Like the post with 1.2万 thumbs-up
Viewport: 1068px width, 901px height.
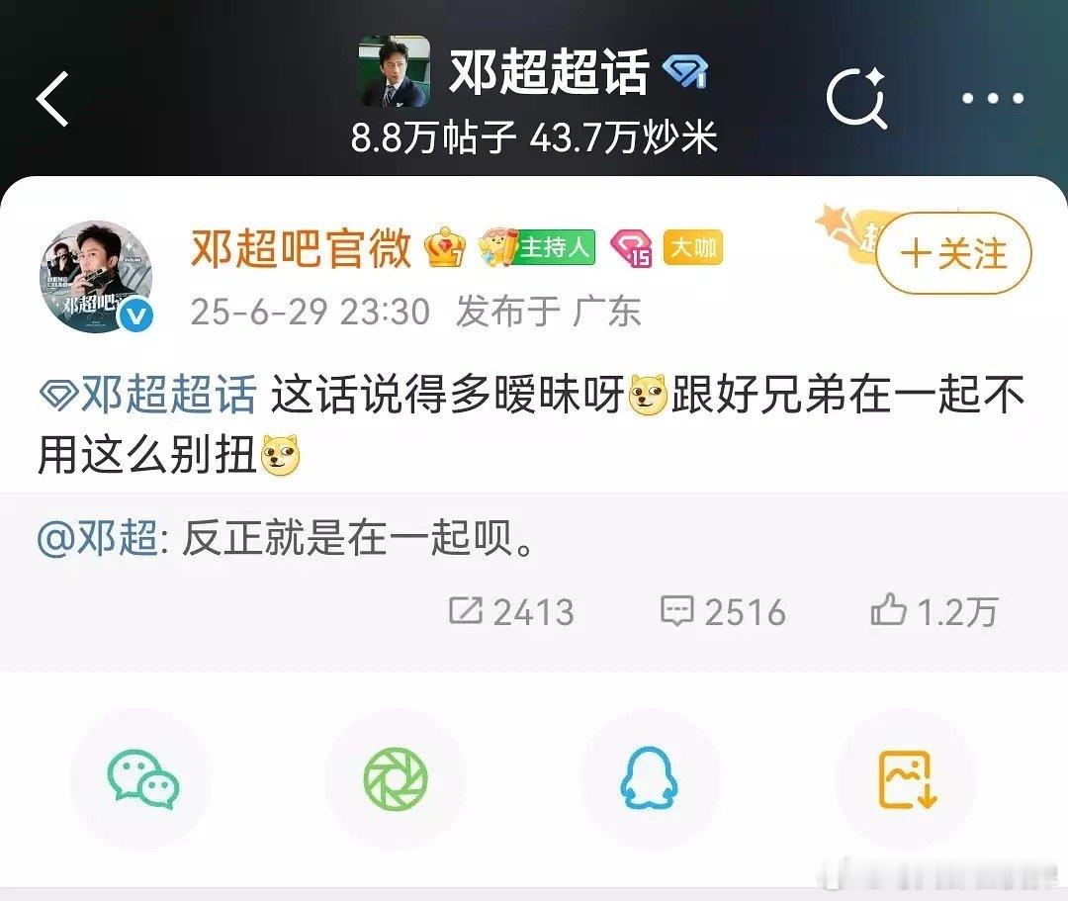click(x=934, y=611)
